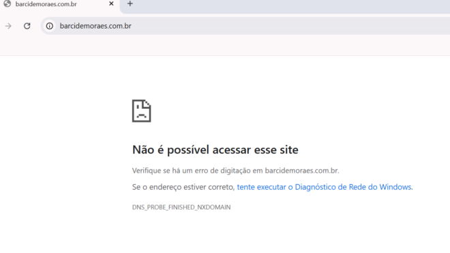The height and width of the screenshot is (253, 450).
Task: Click the domain name inside the error message
Action: [x=301, y=171]
